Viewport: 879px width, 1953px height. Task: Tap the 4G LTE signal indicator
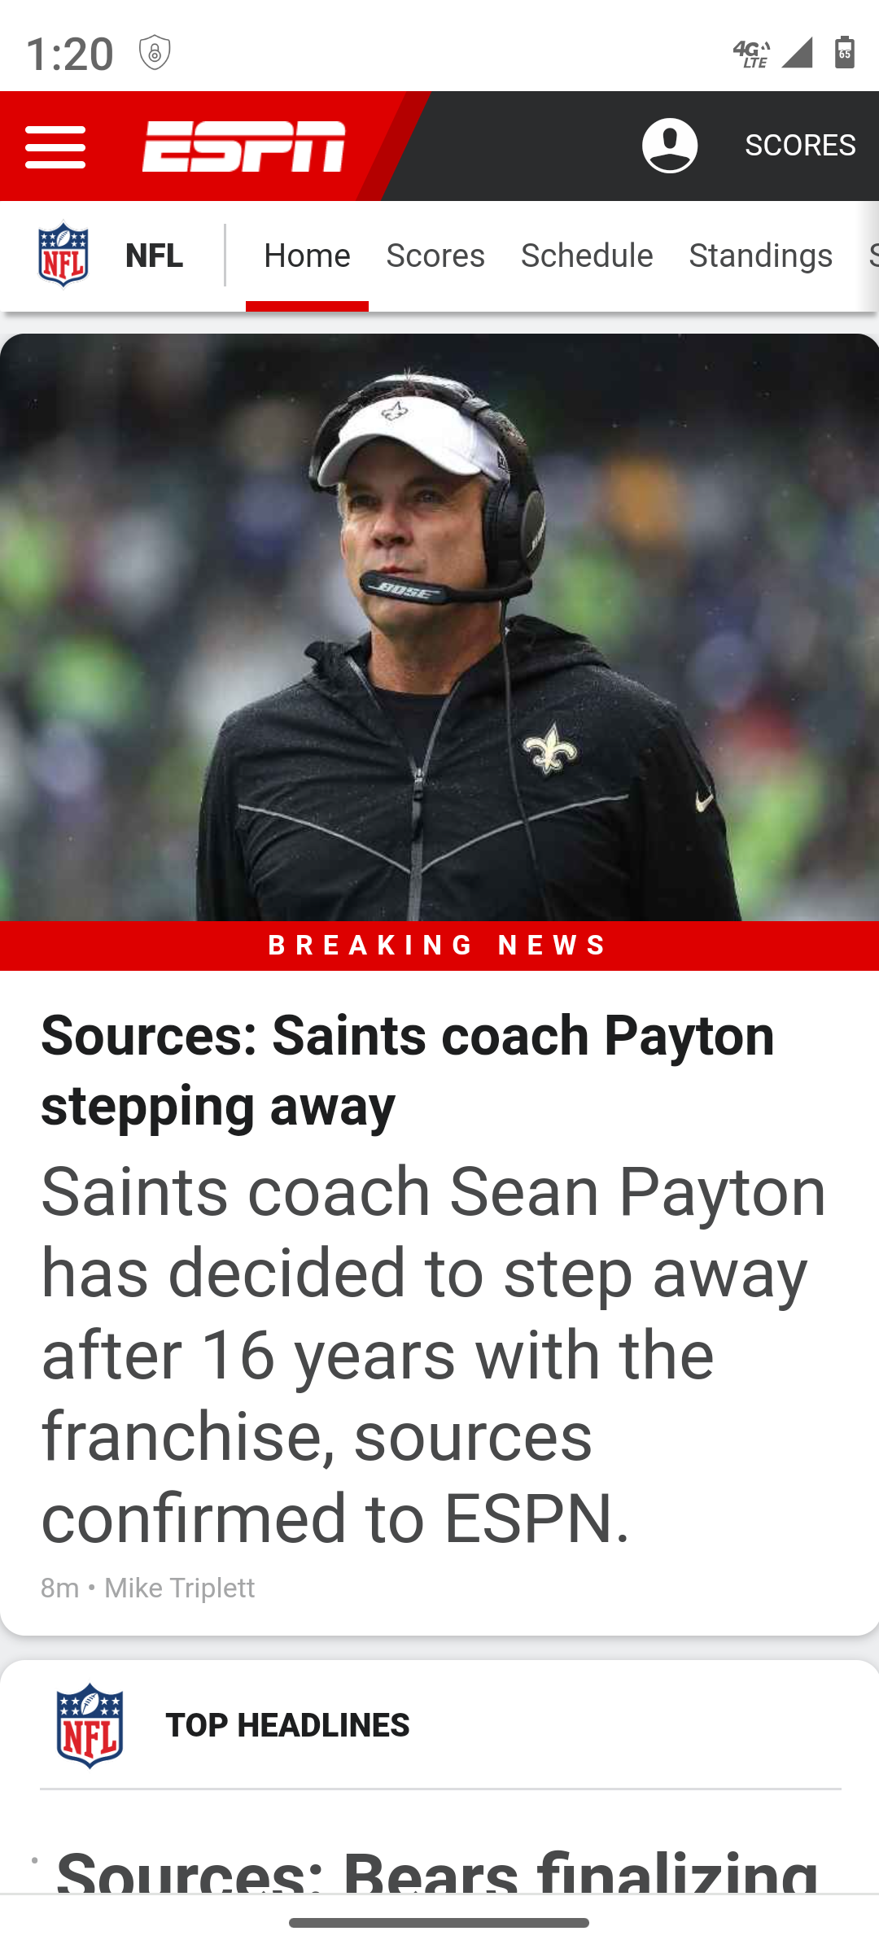coord(751,54)
